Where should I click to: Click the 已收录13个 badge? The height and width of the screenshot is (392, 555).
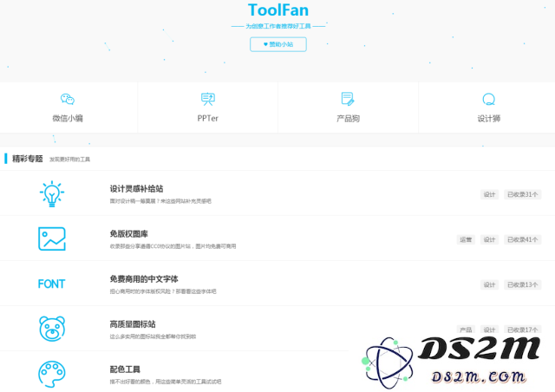[522, 284]
